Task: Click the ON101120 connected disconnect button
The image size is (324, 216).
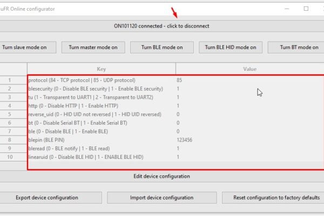Action: 161,26
